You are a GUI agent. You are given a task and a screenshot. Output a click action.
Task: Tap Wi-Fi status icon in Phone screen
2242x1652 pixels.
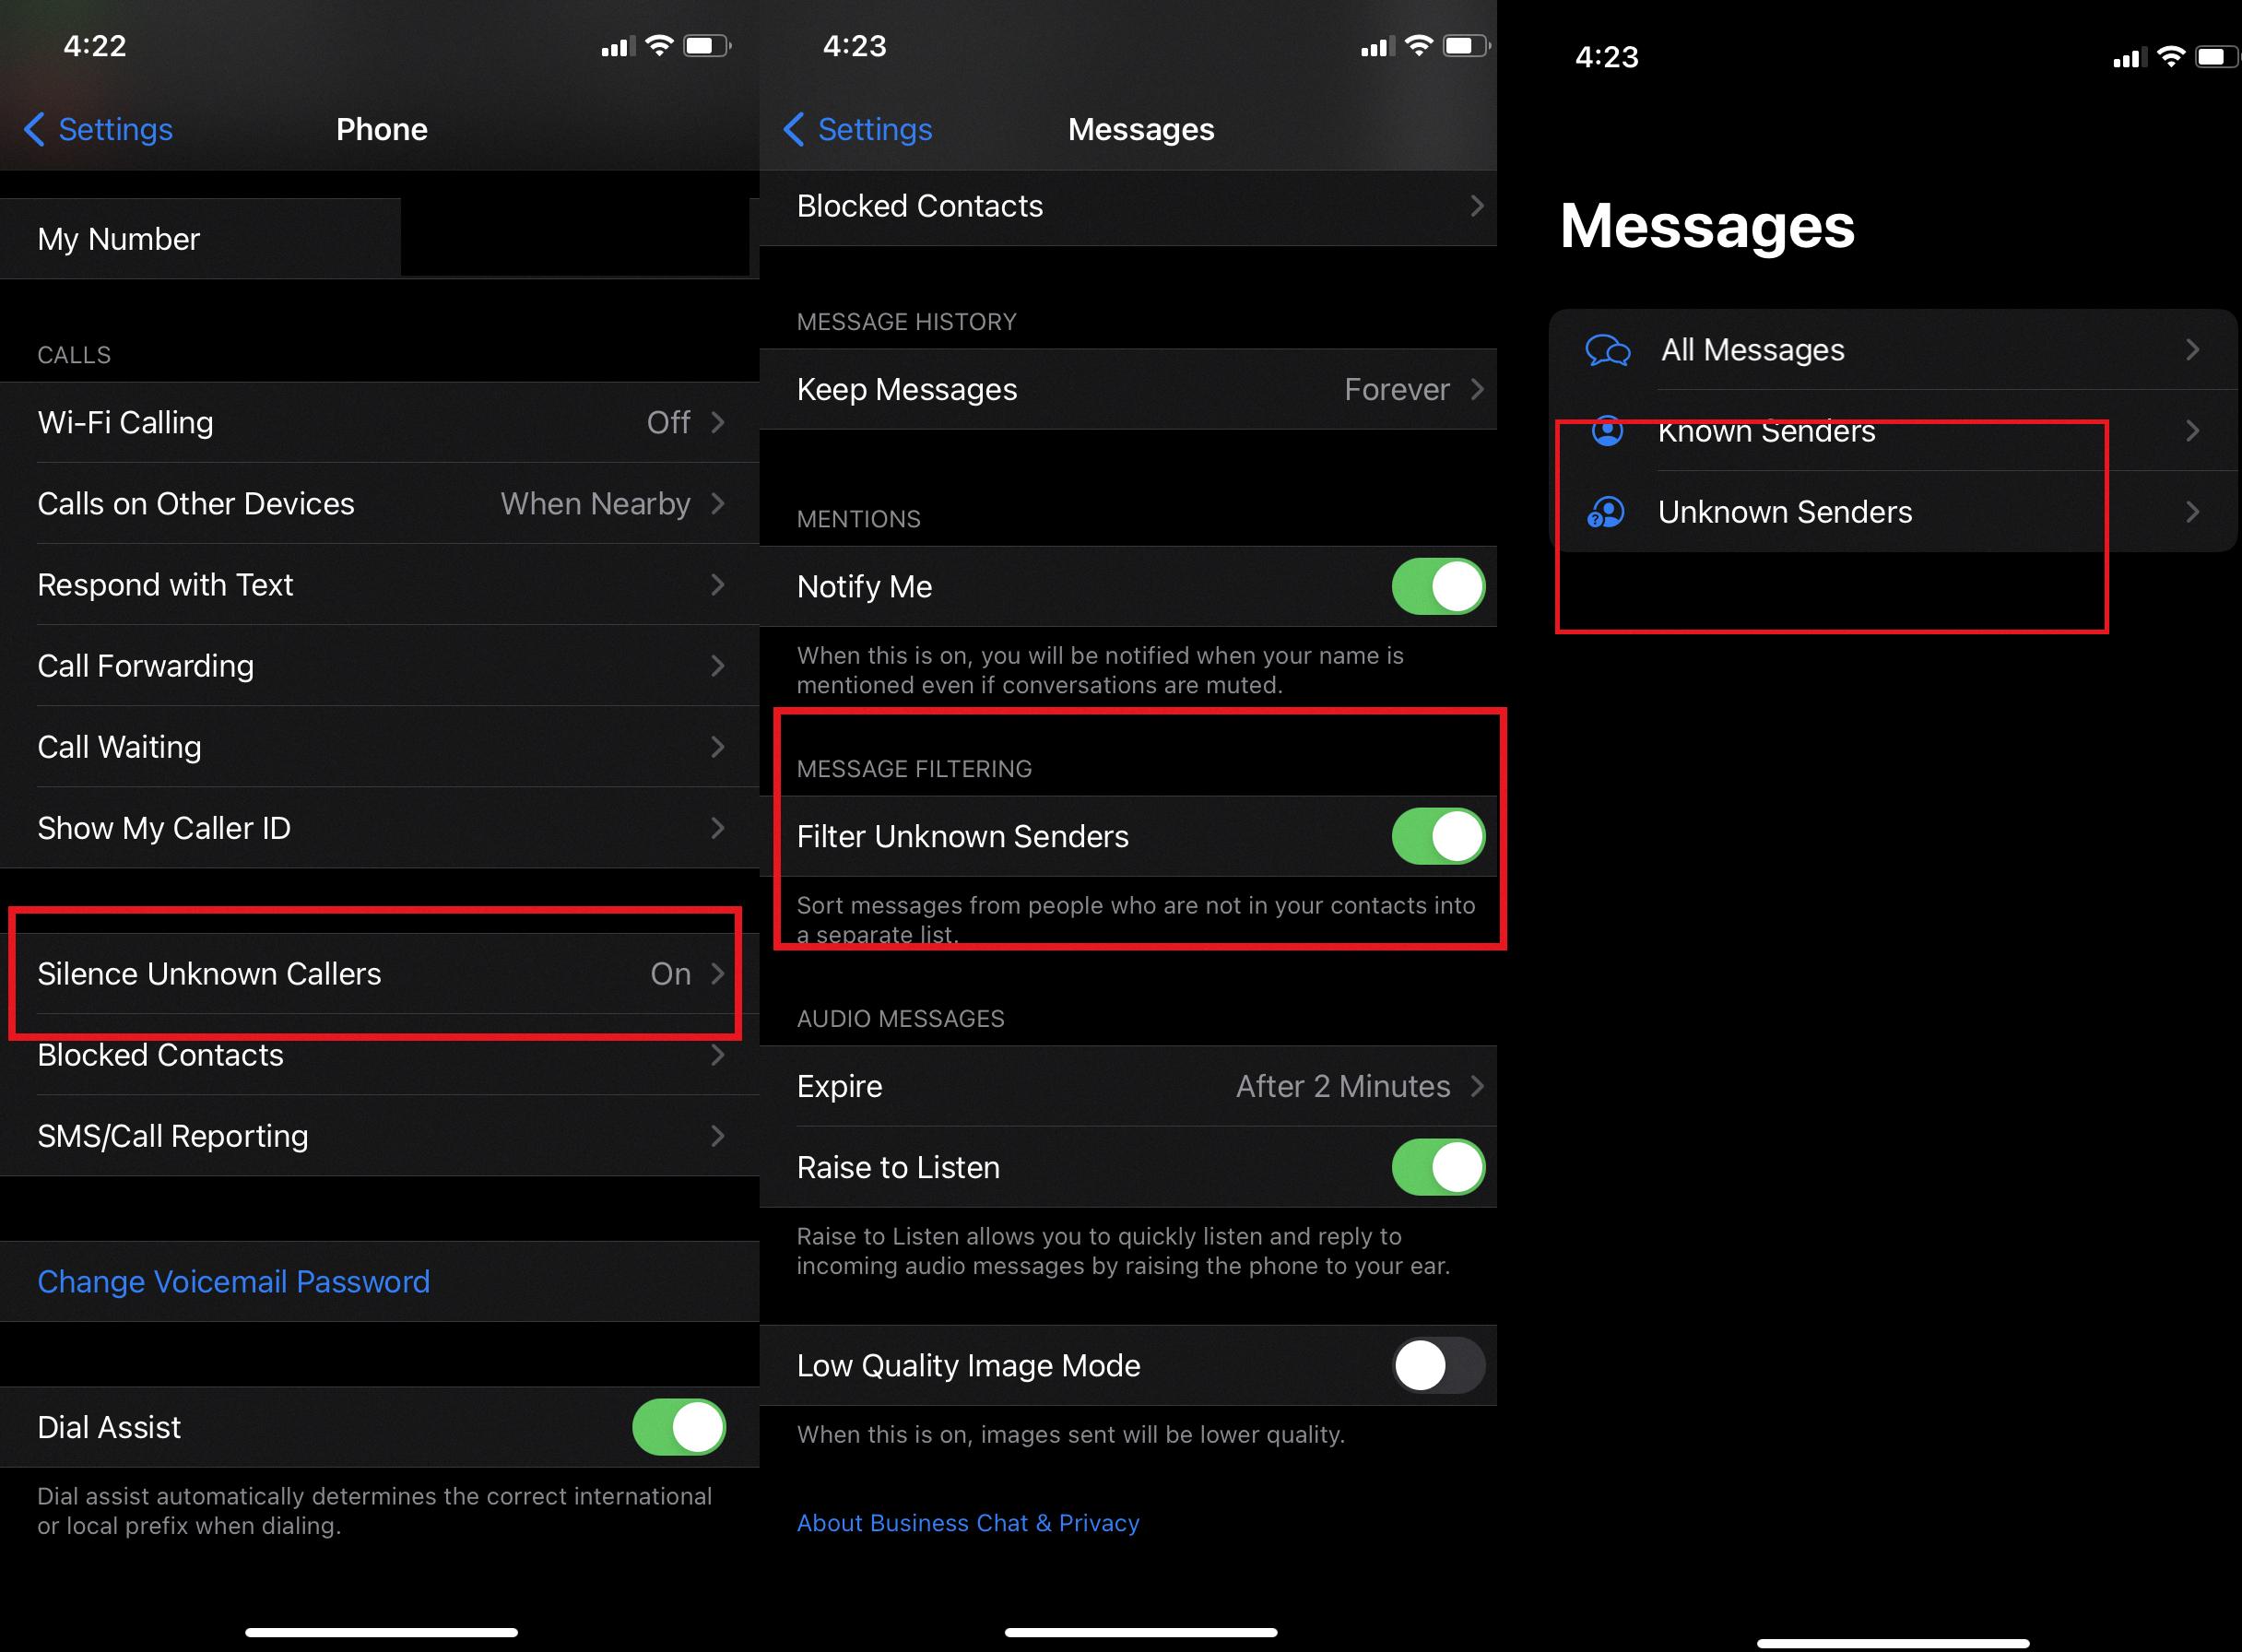(659, 46)
